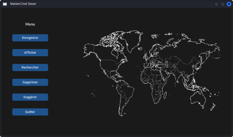Click the Market Cmd Saver title text

23,4
